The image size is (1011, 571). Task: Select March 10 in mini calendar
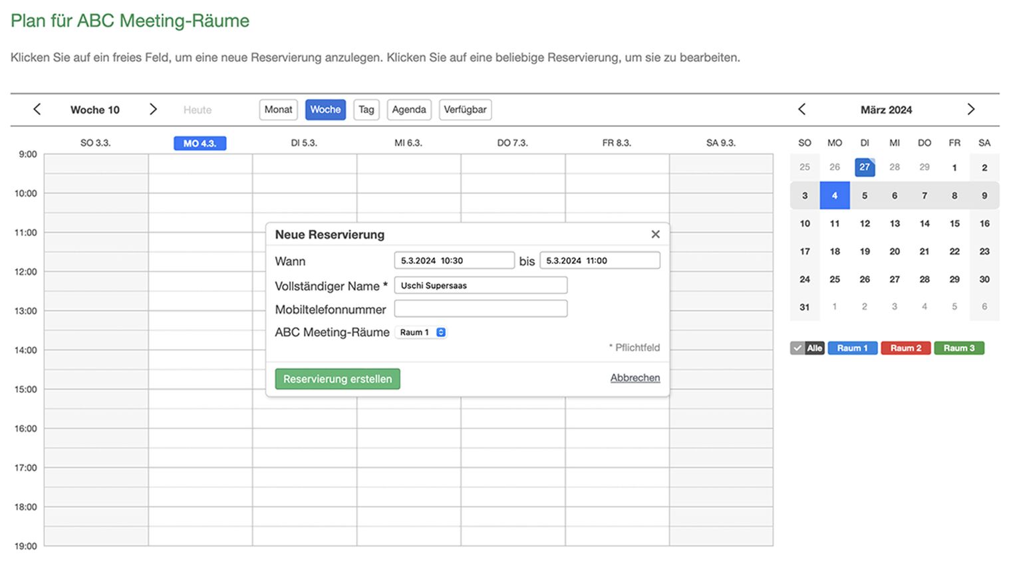[x=805, y=223]
